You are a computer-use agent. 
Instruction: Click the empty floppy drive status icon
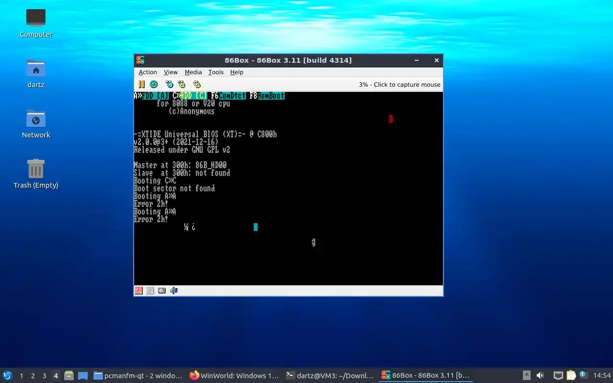point(150,291)
